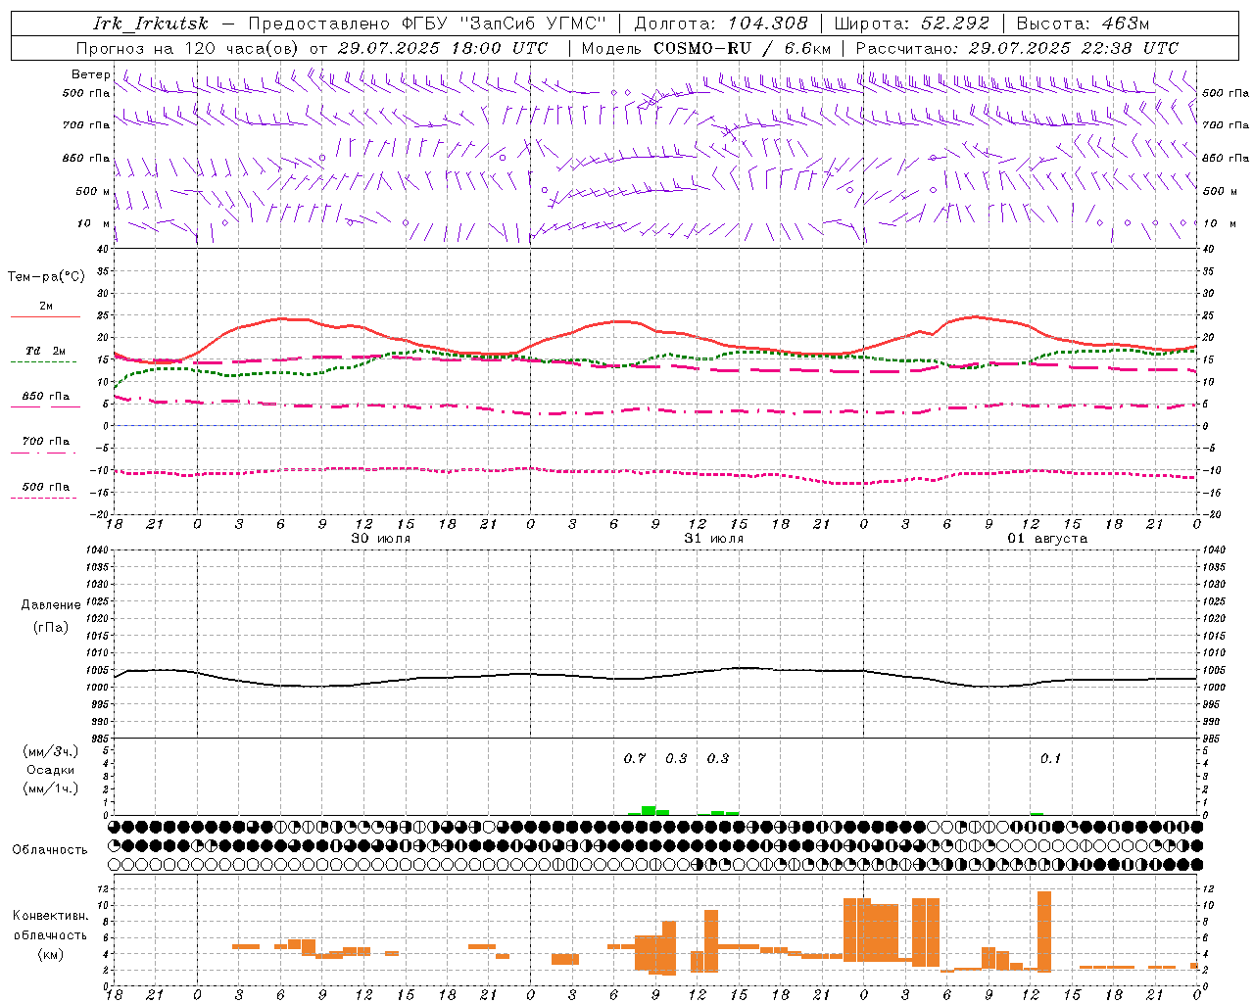Viewport: 1254px width, 1003px height.
Task: Click the tallest green precipitation bar
Action: tap(649, 810)
